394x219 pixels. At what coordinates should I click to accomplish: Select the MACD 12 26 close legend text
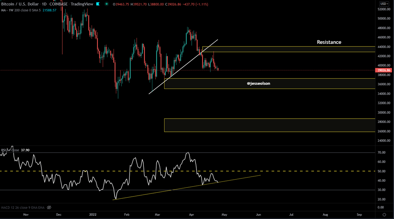(23, 208)
